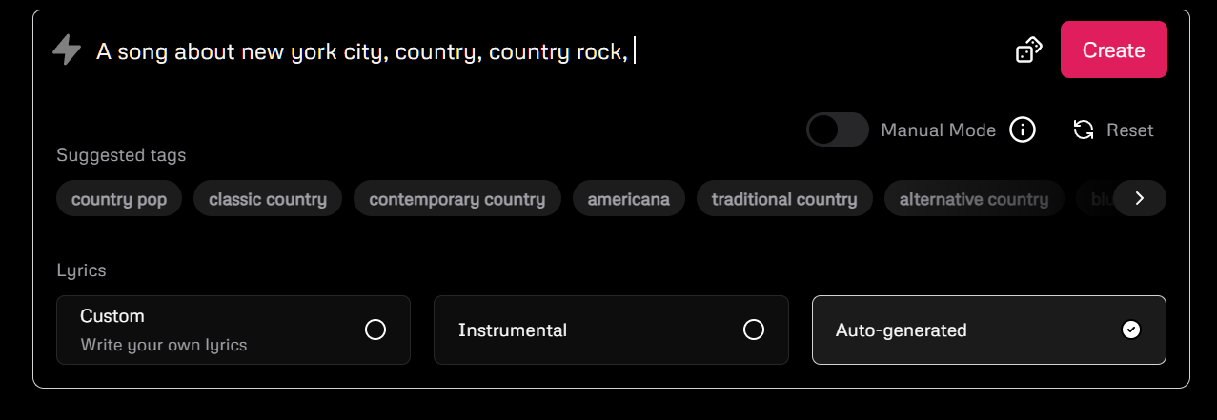Roll the dice randomize prompt icon

[1029, 50]
